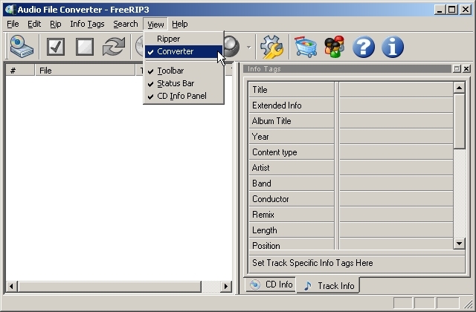Click the Info Tags vertical scrollbar thumb
Image resolution: width=476 pixels, height=312 pixels.
click(460, 121)
